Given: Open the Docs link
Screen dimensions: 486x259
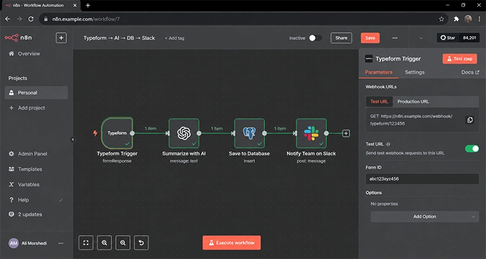Looking at the screenshot, I should pyautogui.click(x=470, y=72).
